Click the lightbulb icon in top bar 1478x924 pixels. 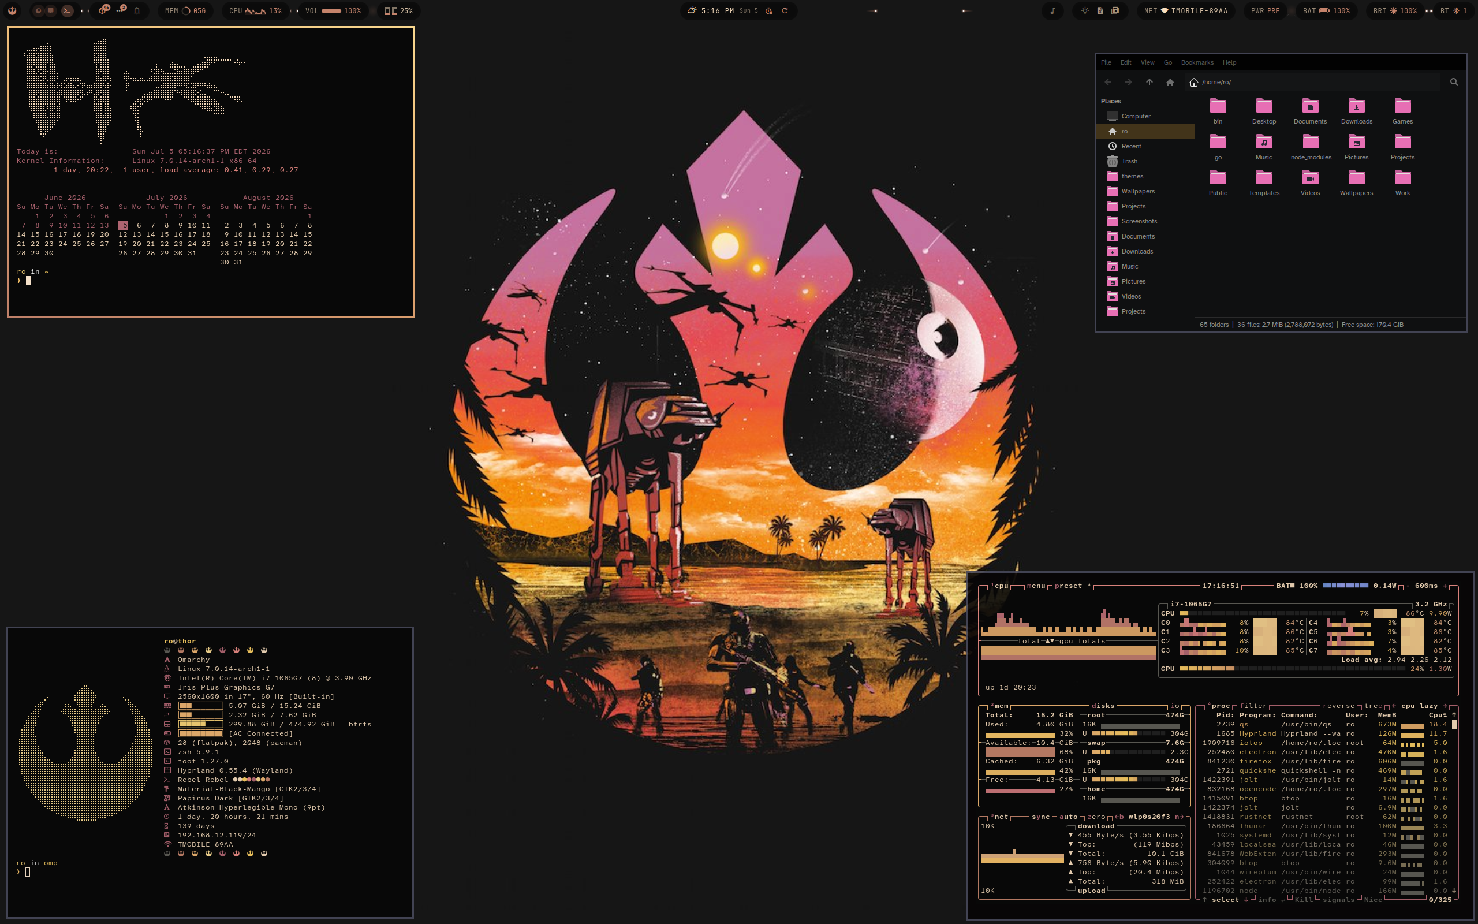click(1085, 11)
